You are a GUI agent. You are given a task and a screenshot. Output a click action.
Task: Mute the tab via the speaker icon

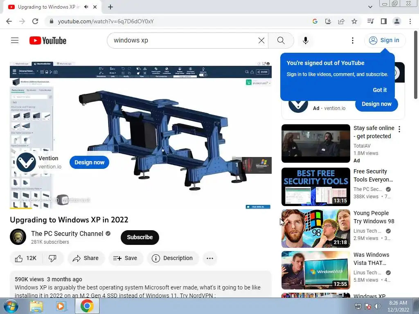(x=86, y=7)
